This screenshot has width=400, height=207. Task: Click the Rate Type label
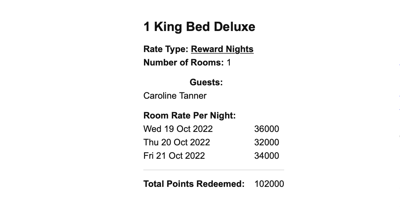pyautogui.click(x=166, y=49)
